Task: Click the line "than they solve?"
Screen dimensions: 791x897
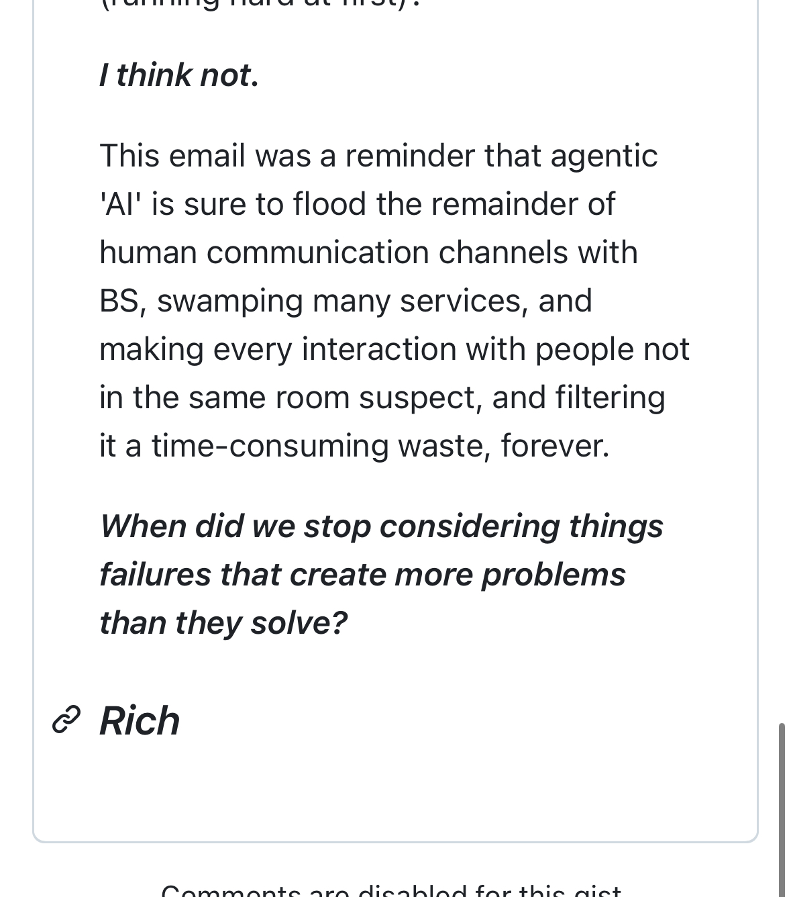Action: [223, 622]
